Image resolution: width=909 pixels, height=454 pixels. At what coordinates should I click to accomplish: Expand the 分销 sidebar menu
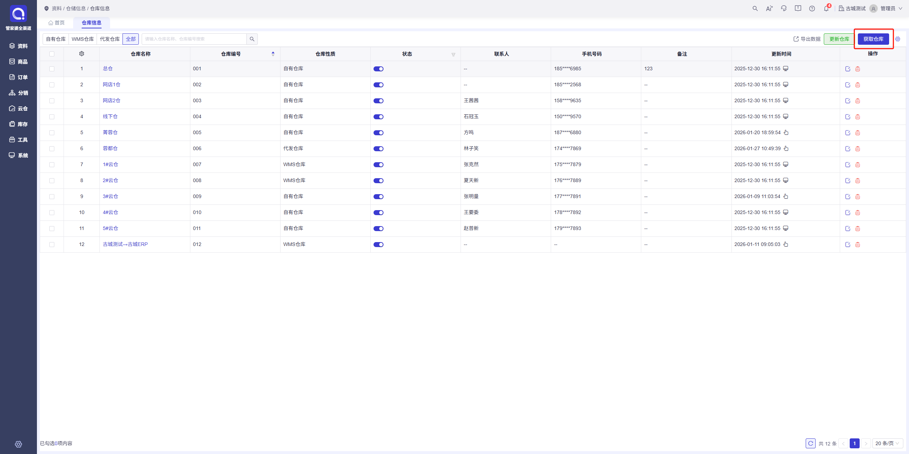18,93
